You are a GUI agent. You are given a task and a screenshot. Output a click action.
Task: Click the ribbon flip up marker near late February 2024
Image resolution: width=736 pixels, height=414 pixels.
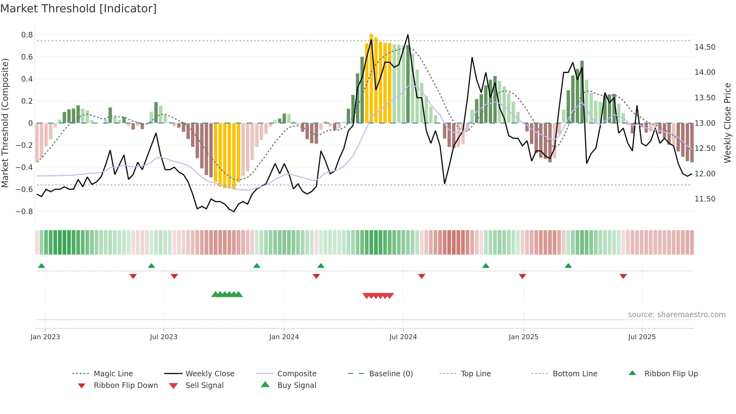(321, 266)
